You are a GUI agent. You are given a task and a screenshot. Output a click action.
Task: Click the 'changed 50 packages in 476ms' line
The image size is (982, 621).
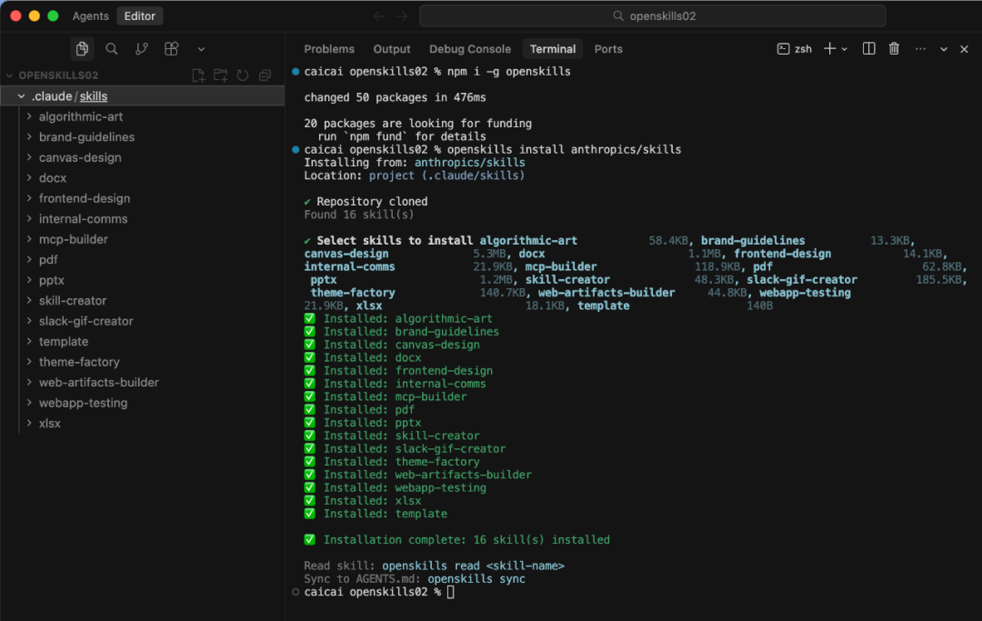coord(395,97)
